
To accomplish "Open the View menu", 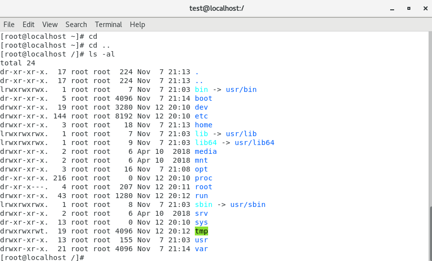I will click(x=50, y=25).
